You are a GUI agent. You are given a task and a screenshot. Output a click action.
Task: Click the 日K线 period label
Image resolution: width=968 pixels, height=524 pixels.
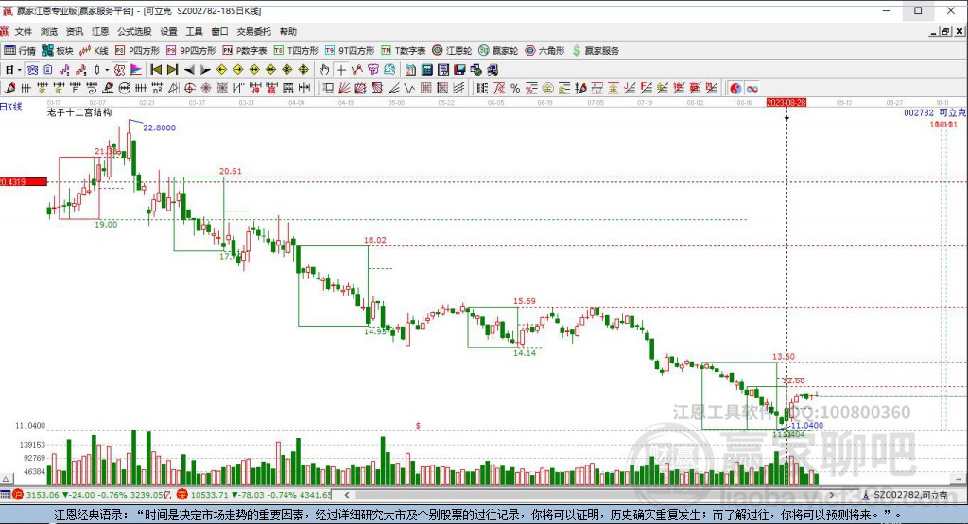[x=11, y=108]
